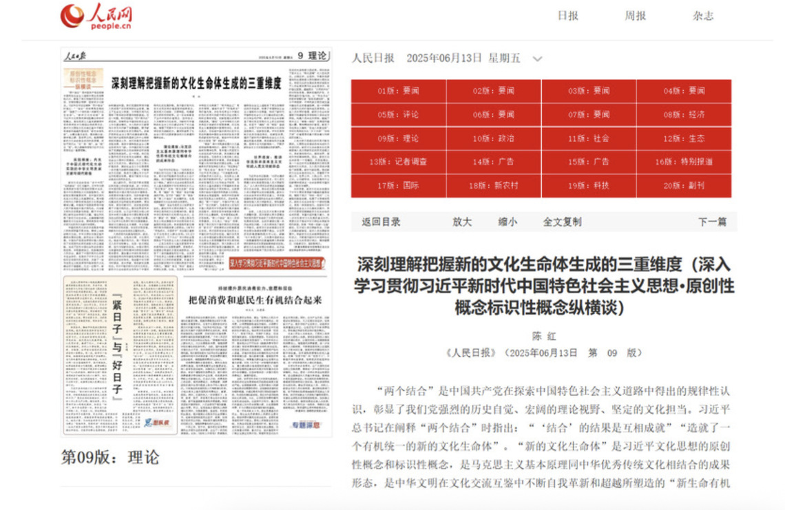Expand the date picker chevron
This screenshot has width=785, height=510.
tap(538, 59)
